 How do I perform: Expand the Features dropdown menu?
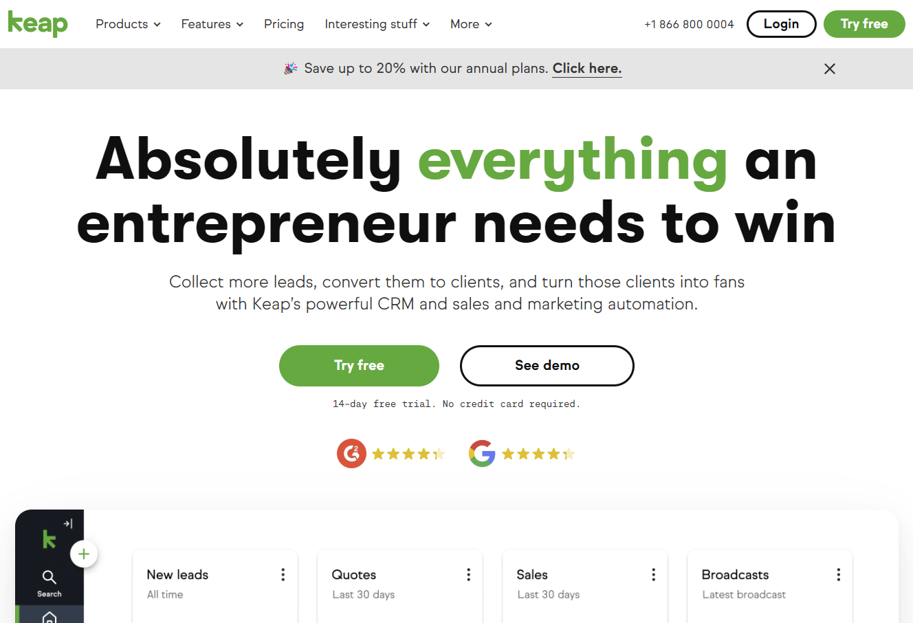click(x=212, y=24)
